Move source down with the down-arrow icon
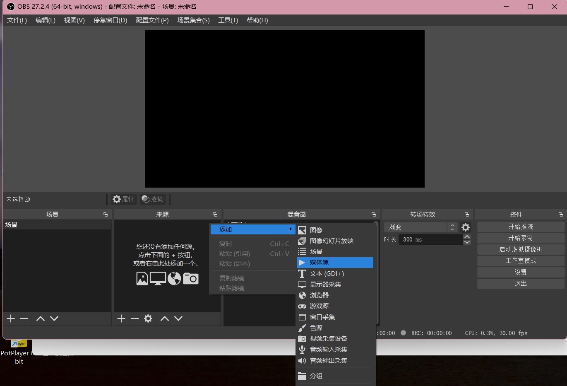Screen dimensions: 567x386 point(178,318)
